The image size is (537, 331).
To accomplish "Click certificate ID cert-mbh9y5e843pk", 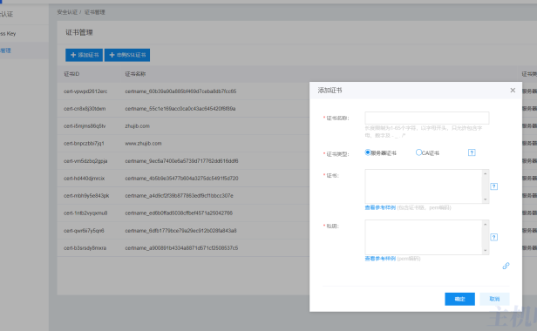I will click(x=86, y=196).
